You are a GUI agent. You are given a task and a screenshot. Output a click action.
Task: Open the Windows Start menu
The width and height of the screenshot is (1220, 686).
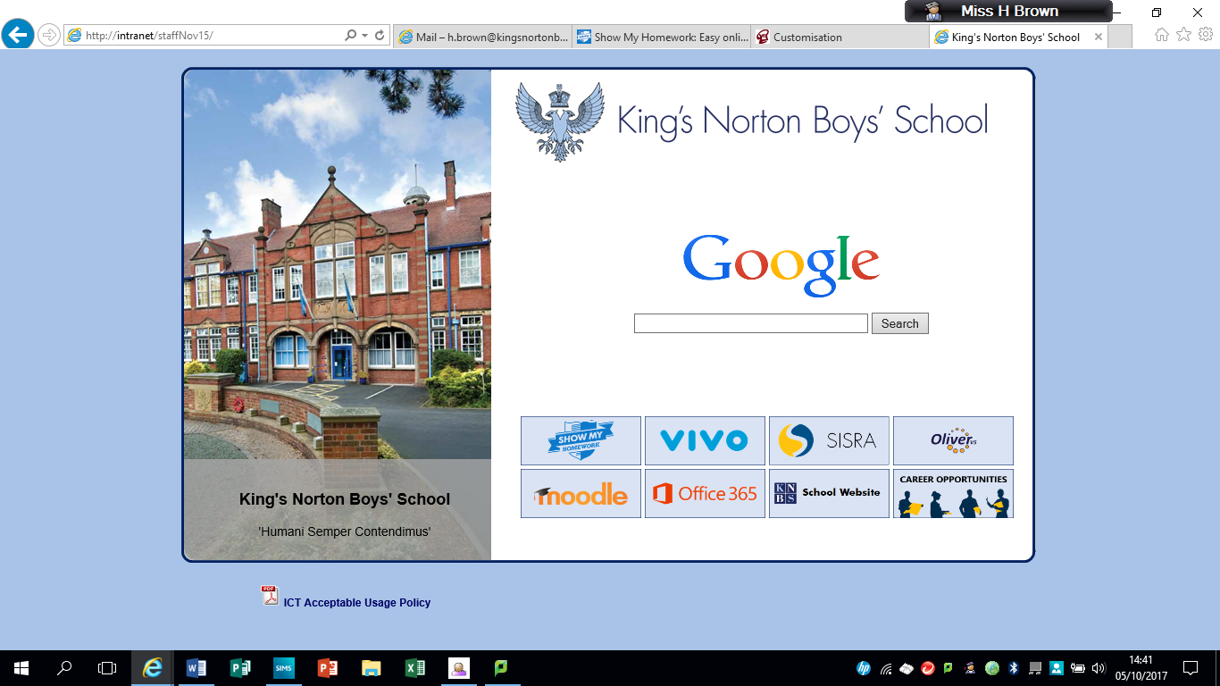tap(21, 667)
